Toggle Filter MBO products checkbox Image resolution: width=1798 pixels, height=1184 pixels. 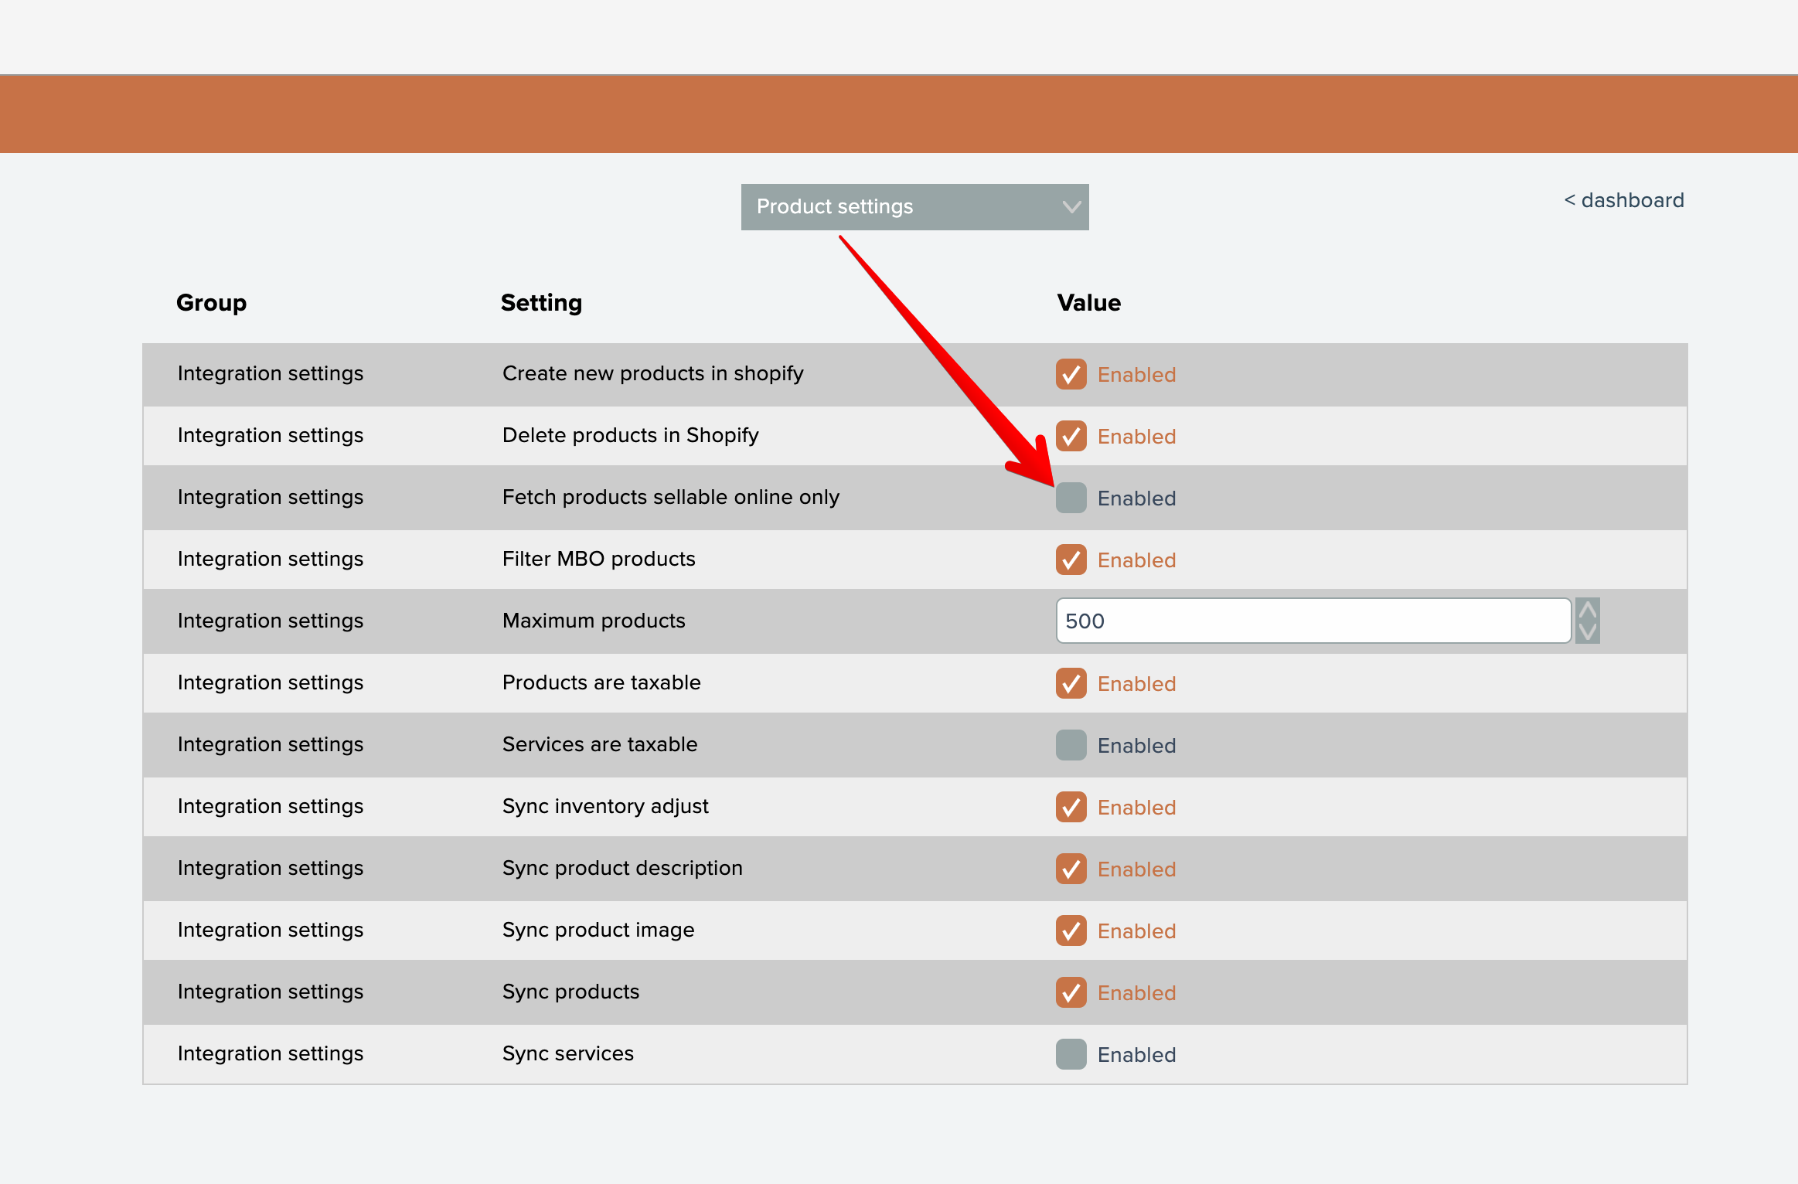[1071, 560]
